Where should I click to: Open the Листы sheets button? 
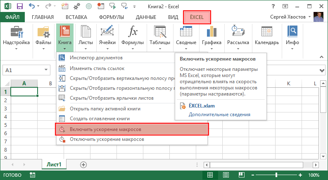(86, 37)
